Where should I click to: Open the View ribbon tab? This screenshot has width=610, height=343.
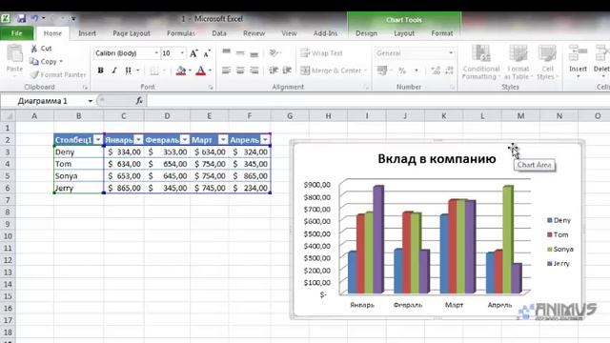(289, 33)
